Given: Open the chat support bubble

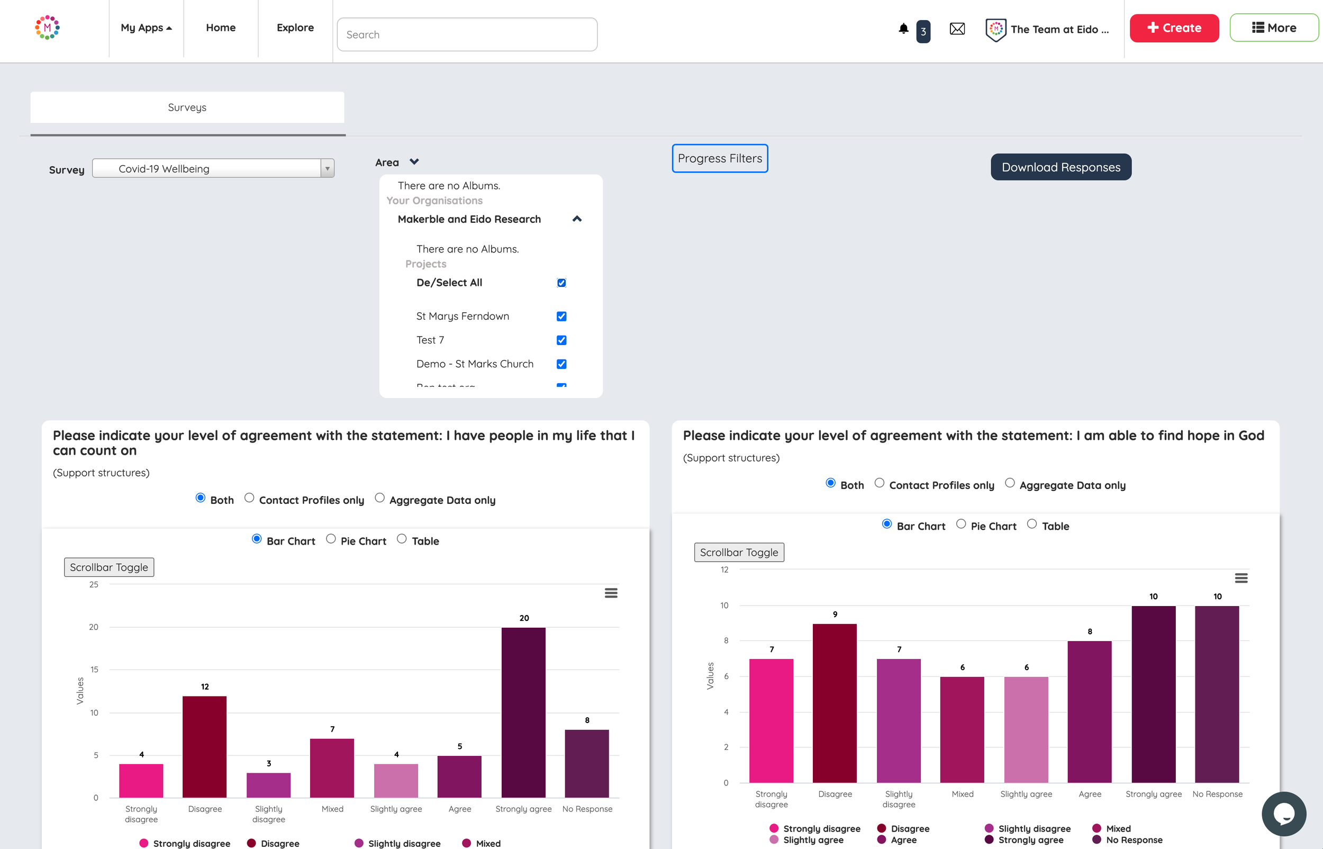Looking at the screenshot, I should [x=1284, y=814].
